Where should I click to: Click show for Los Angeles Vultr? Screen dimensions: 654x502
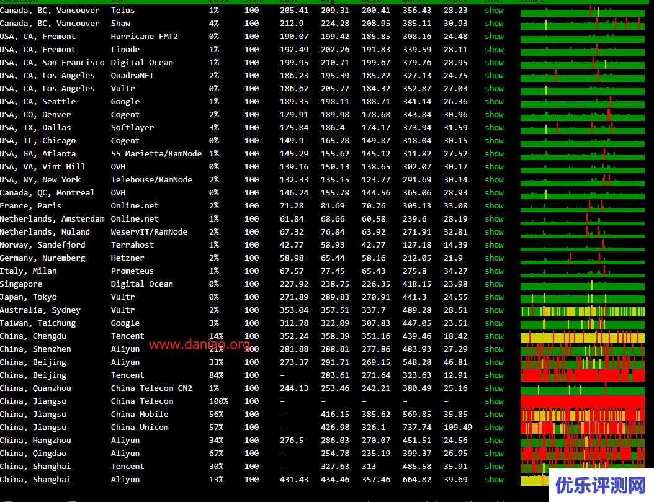[x=495, y=88]
